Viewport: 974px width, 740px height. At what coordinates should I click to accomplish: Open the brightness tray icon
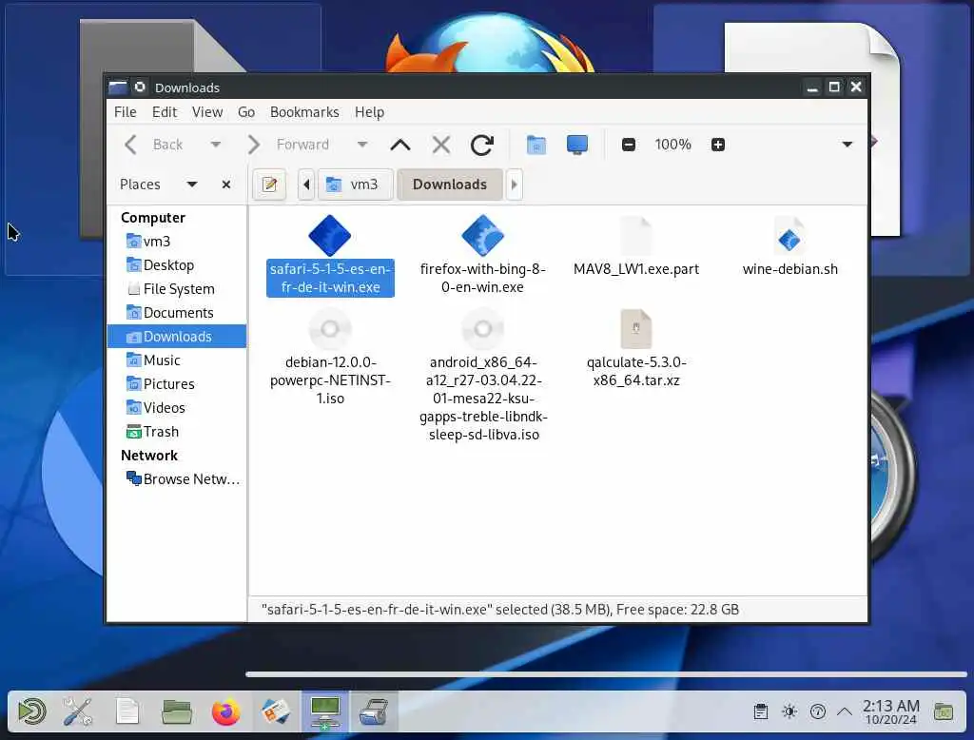(x=789, y=711)
